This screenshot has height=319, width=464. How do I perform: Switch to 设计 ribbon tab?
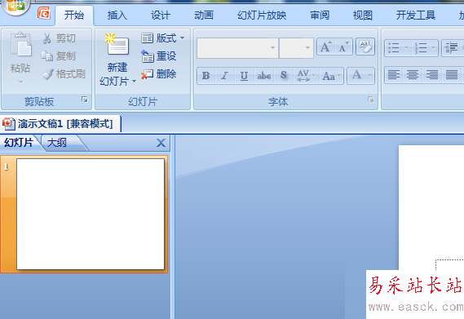161,16
